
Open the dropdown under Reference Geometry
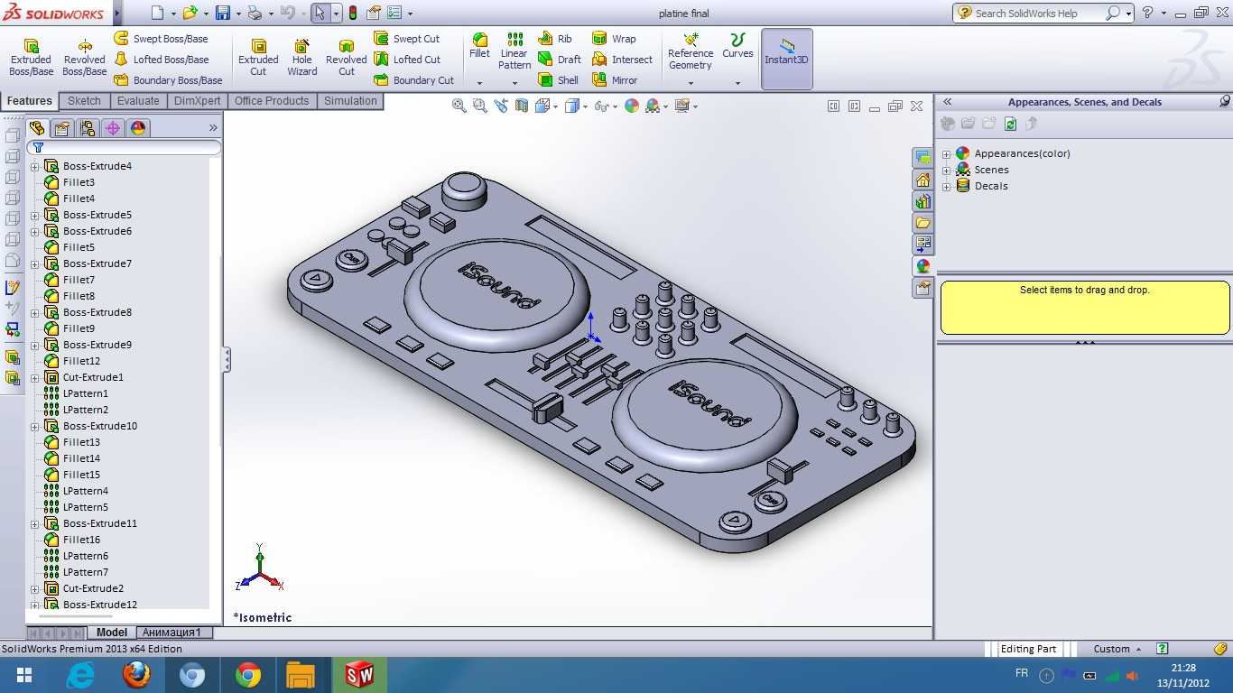tap(691, 83)
